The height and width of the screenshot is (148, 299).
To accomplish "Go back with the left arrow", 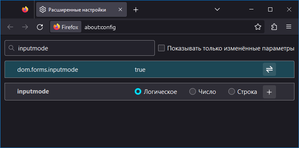I will tap(10, 27).
